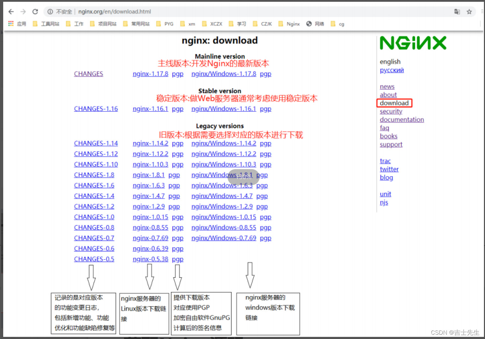Open the 应用 apps grid shortcut
The width and height of the screenshot is (485, 339).
[17, 24]
